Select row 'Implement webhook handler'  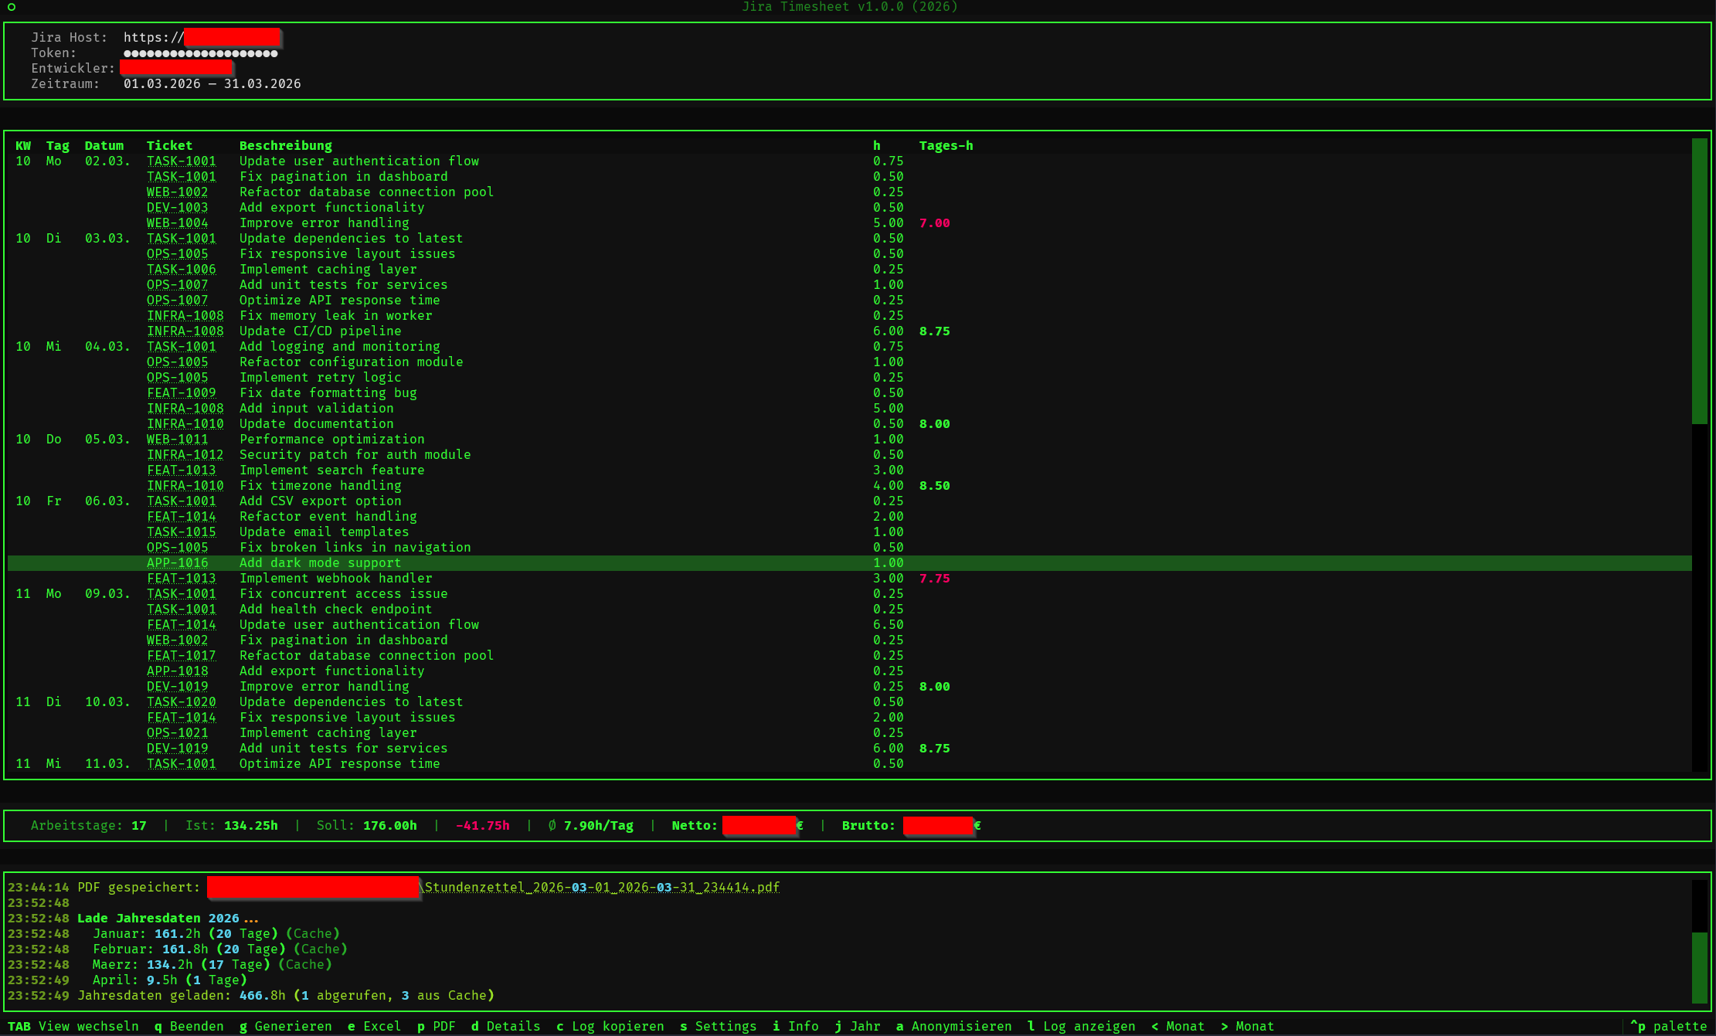coord(850,578)
